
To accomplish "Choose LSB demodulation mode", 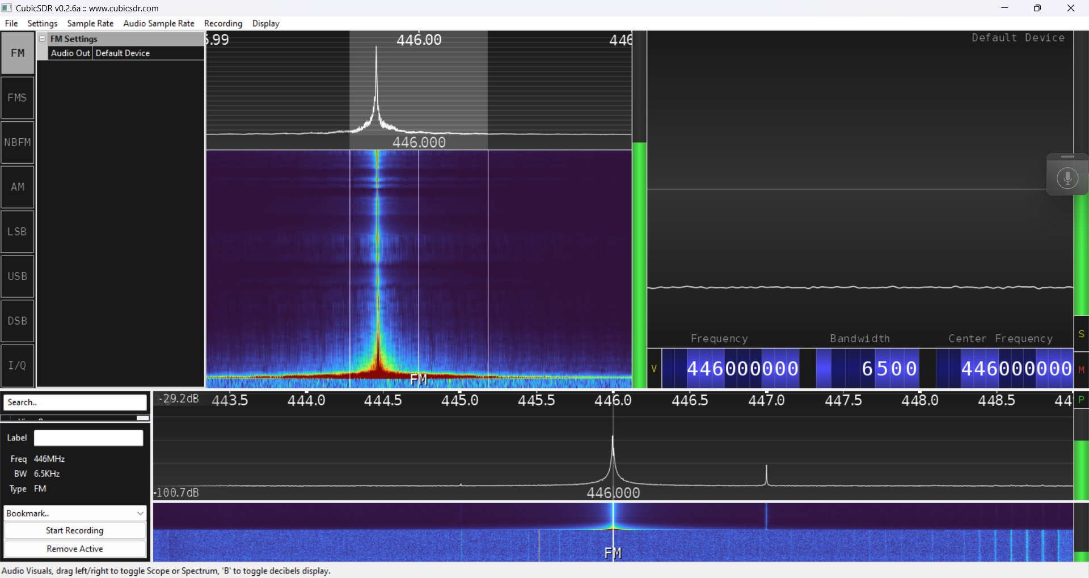I will pyautogui.click(x=18, y=232).
